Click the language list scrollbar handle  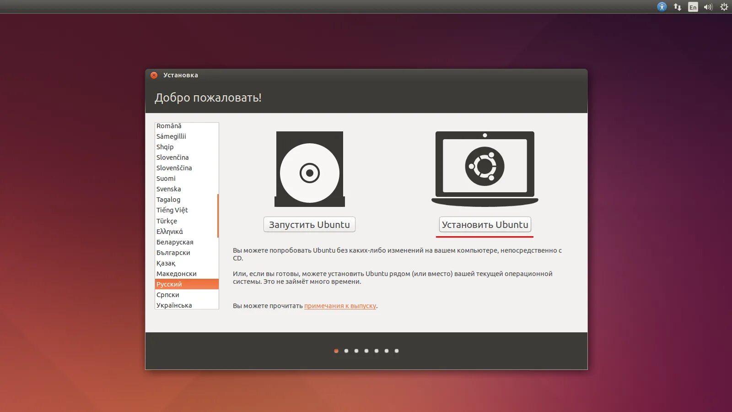point(218,216)
